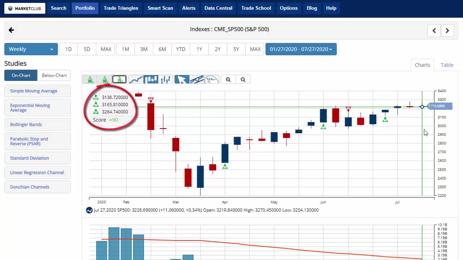Open the Portfolio menu
Viewport: 463px width, 260px height.
(85, 8)
